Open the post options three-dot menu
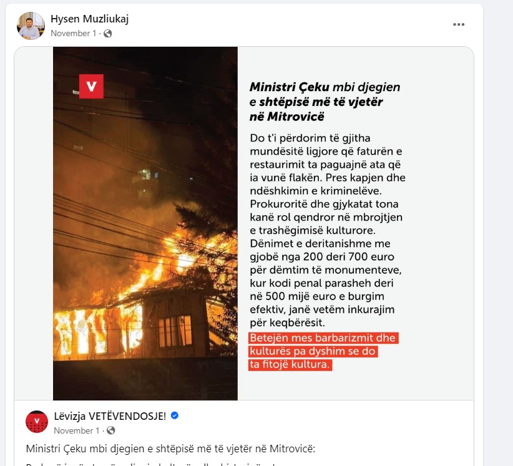This screenshot has height=466, width=513. coord(458,24)
